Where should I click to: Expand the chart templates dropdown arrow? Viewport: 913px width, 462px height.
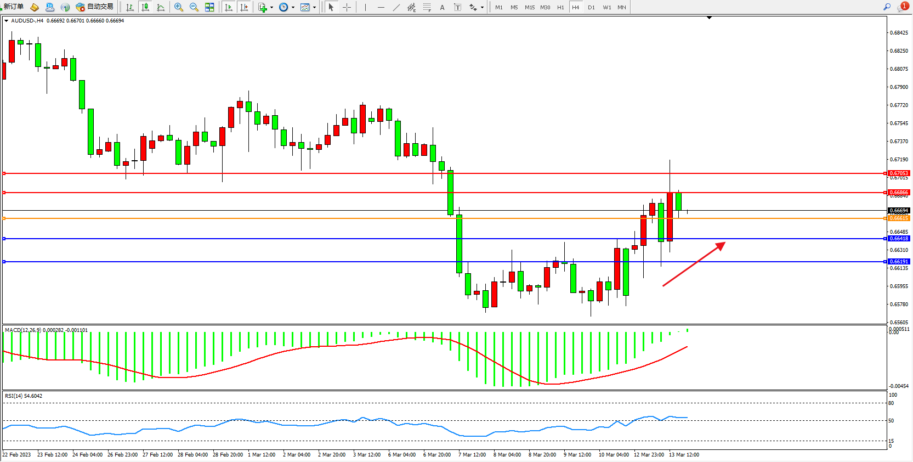pyautogui.click(x=314, y=8)
